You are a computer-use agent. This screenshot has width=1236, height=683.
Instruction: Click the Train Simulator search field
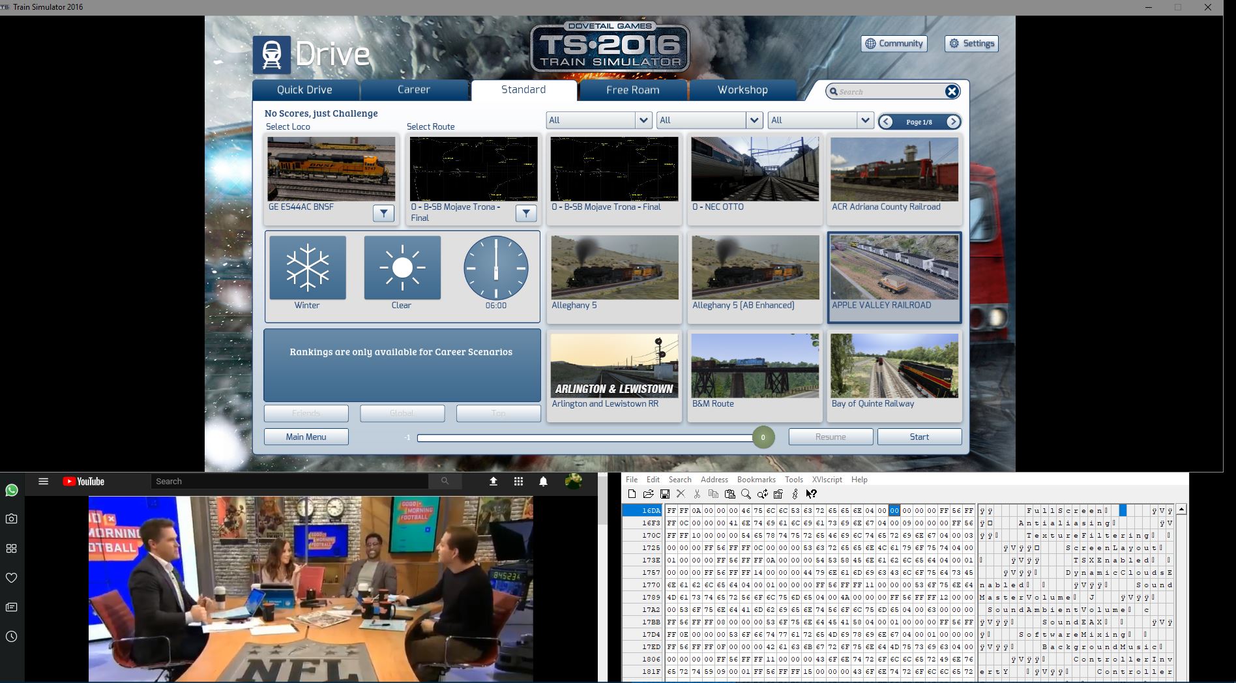(x=891, y=92)
